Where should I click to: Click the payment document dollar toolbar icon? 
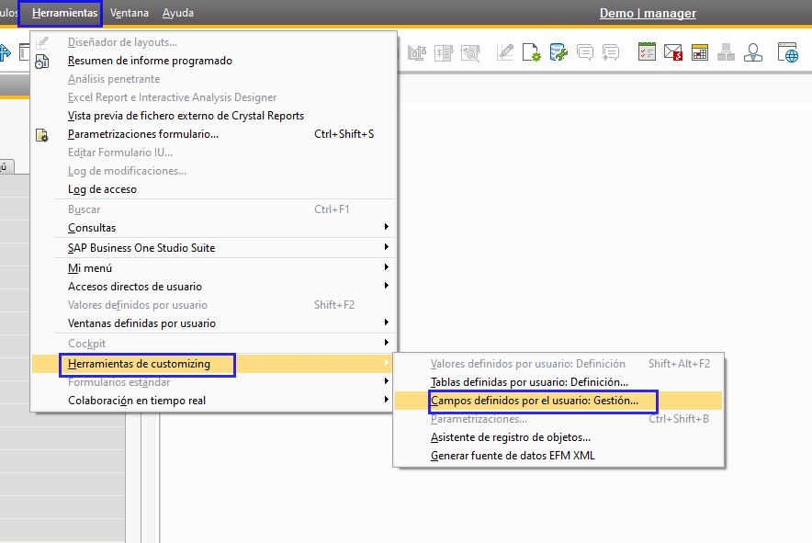[444, 53]
